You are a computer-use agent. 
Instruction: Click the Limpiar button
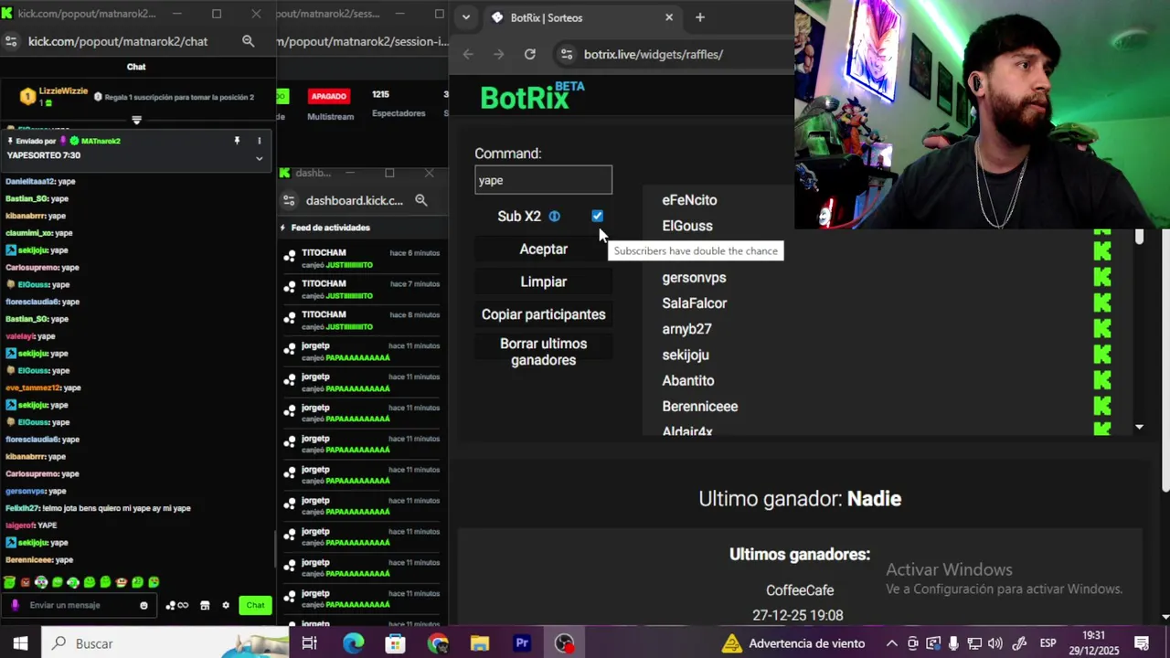543,281
